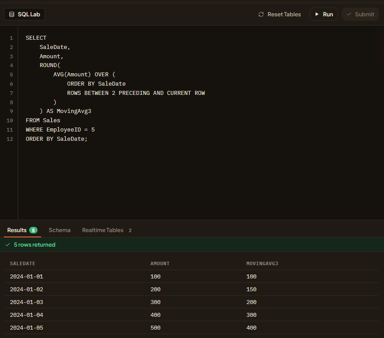Screen dimensions: 384x338
Task: Submit the query answer
Action: (360, 14)
